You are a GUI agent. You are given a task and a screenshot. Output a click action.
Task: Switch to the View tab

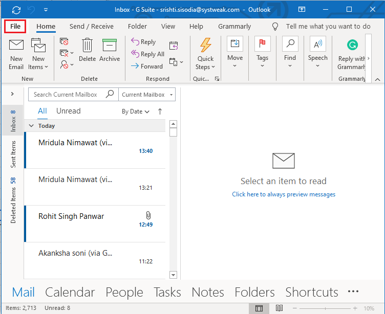coord(168,26)
